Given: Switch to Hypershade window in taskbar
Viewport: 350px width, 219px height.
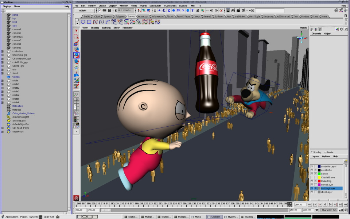Looking at the screenshot, I should click(x=231, y=217).
